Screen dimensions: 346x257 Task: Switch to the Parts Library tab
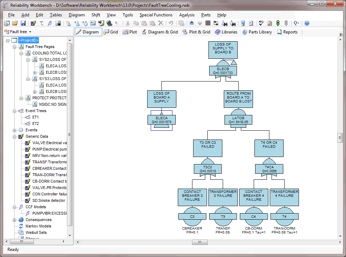click(257, 32)
